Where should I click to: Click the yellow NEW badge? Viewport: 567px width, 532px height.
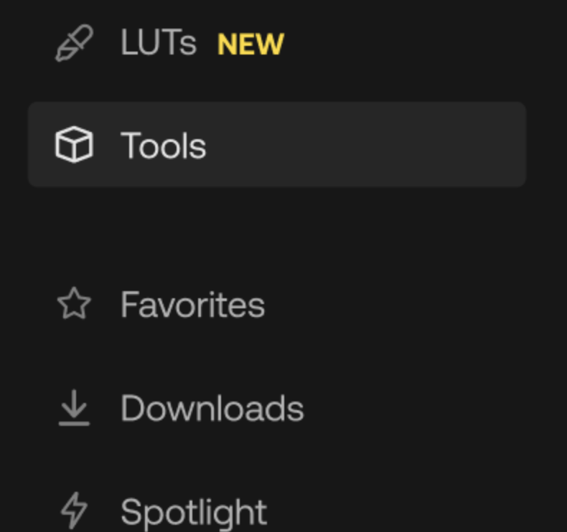click(x=250, y=45)
